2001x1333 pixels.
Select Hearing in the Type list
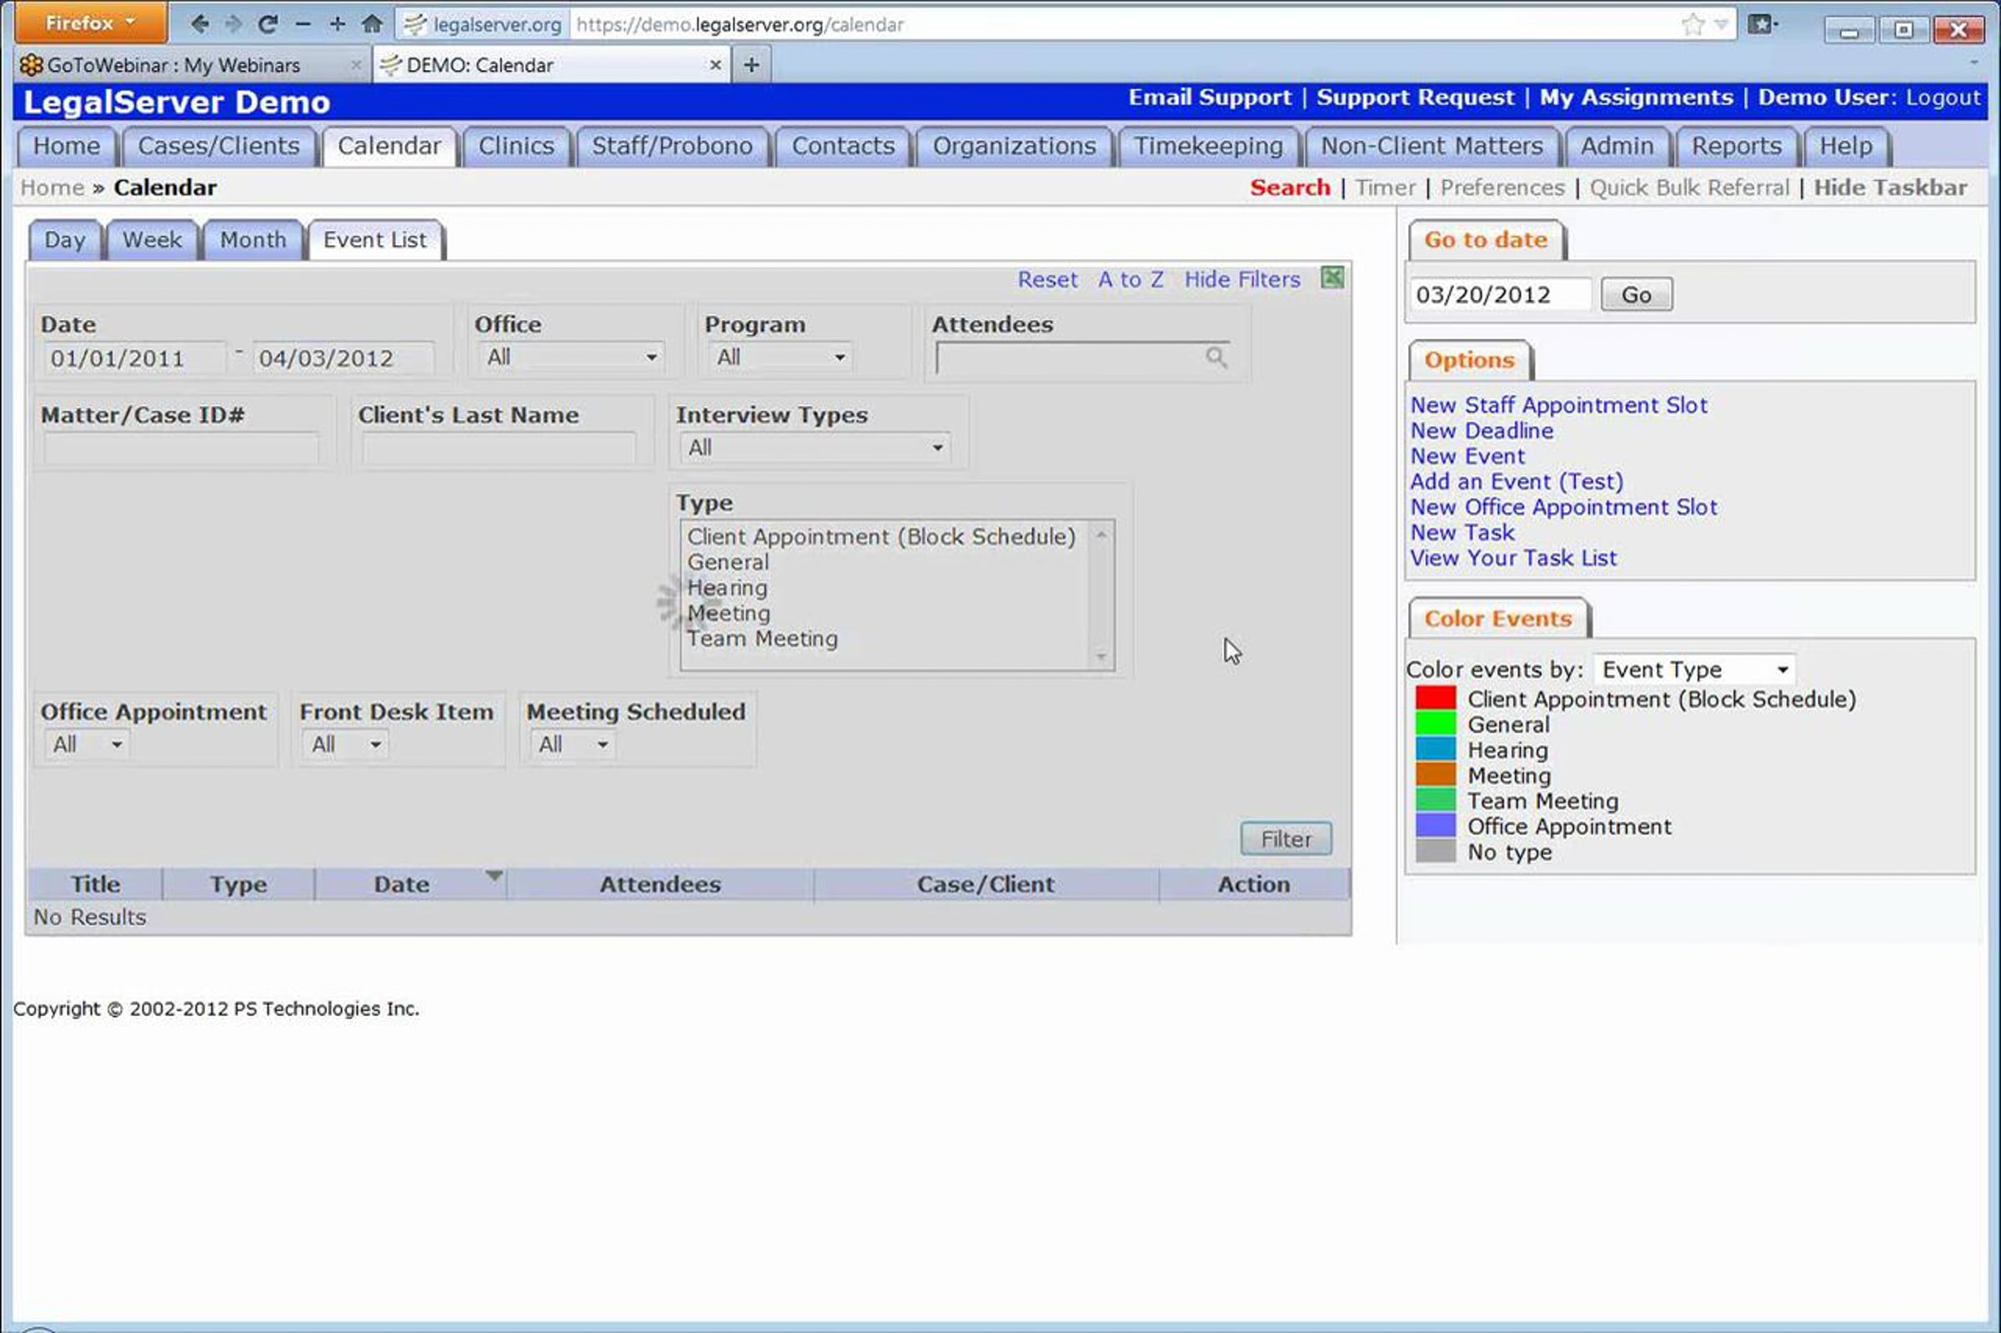click(727, 589)
